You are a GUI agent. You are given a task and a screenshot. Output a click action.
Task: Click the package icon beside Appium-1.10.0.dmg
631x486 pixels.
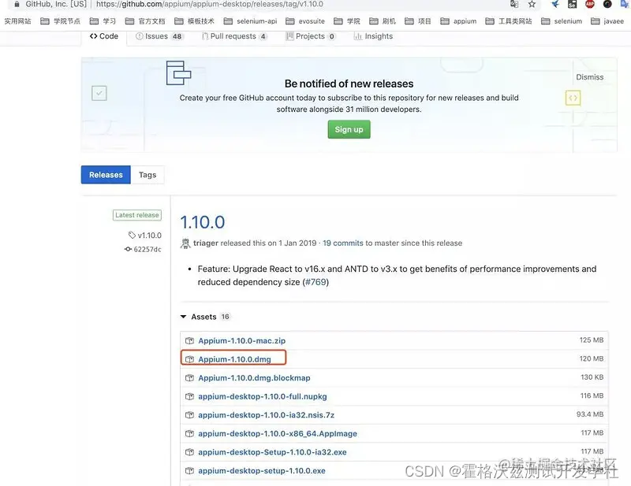tap(189, 358)
